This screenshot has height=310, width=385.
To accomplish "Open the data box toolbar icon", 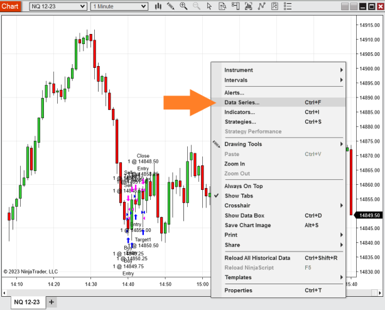I will (222, 6).
